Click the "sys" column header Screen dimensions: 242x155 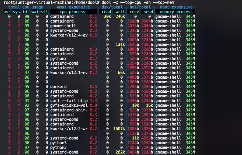click(16, 12)
